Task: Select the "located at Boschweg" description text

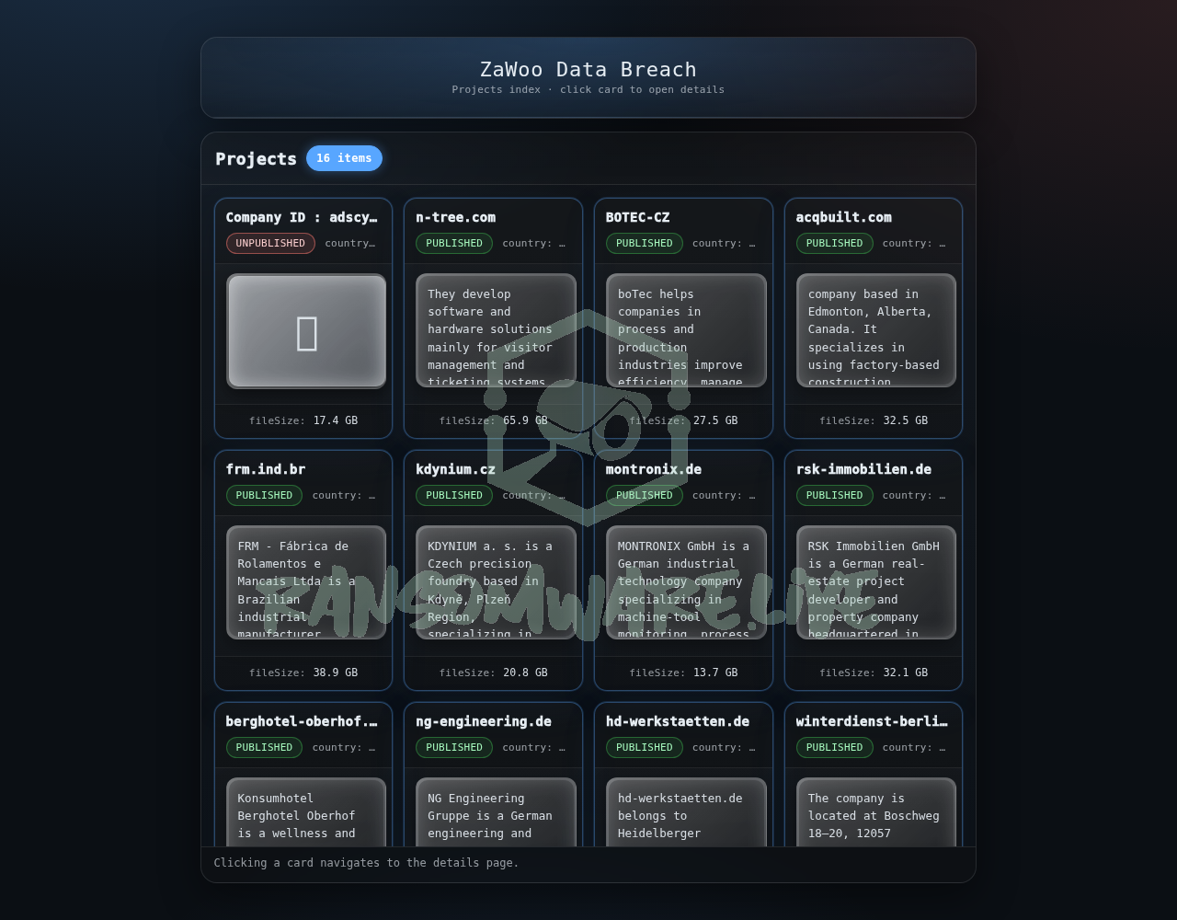Action: pos(876,812)
